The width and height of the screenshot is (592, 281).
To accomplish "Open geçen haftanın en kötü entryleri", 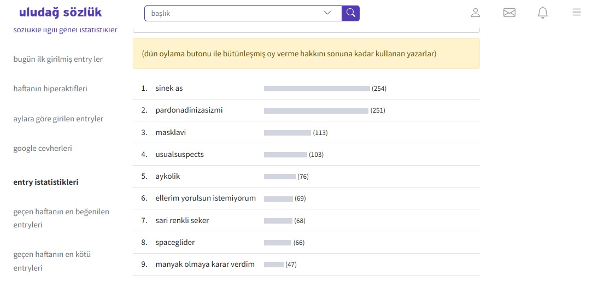I will pos(52,261).
